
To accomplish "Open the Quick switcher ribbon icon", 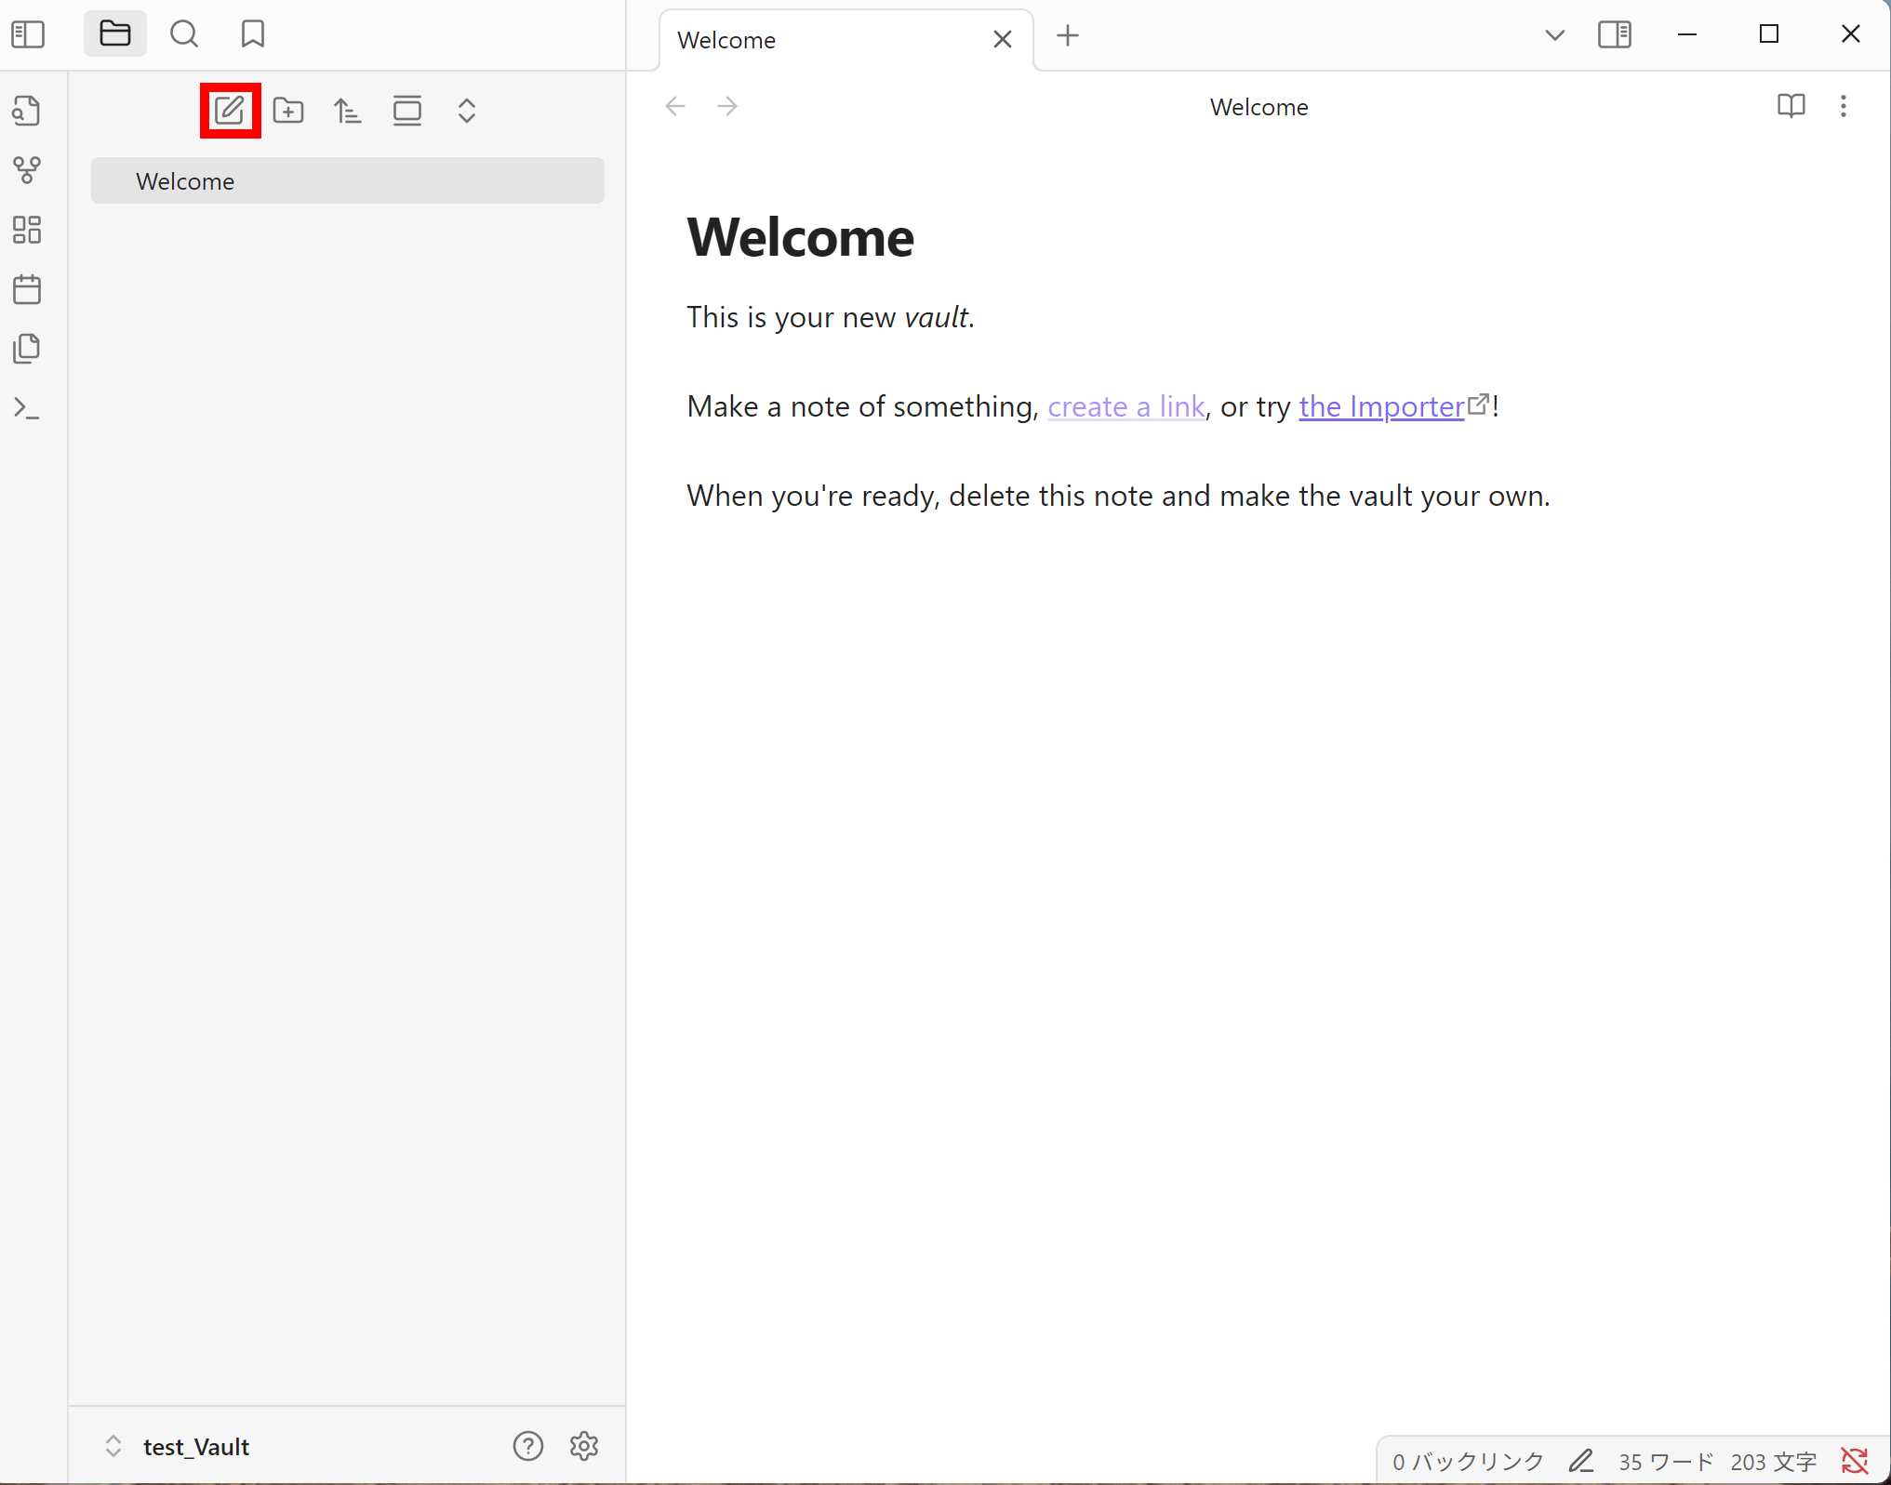I will tap(27, 111).
